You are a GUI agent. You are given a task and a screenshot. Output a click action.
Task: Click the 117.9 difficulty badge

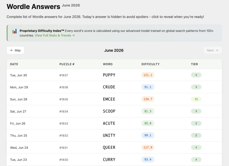148,147
